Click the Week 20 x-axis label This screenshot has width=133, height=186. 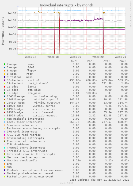click(x=98, y=57)
